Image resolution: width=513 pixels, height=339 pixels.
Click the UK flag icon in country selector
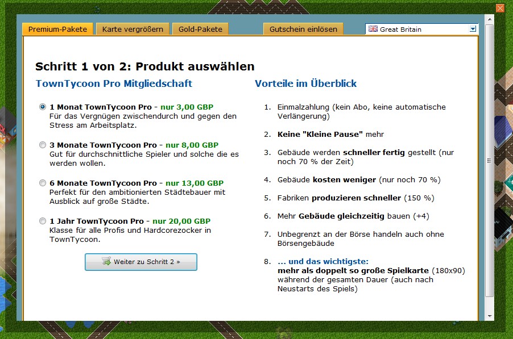click(x=373, y=29)
